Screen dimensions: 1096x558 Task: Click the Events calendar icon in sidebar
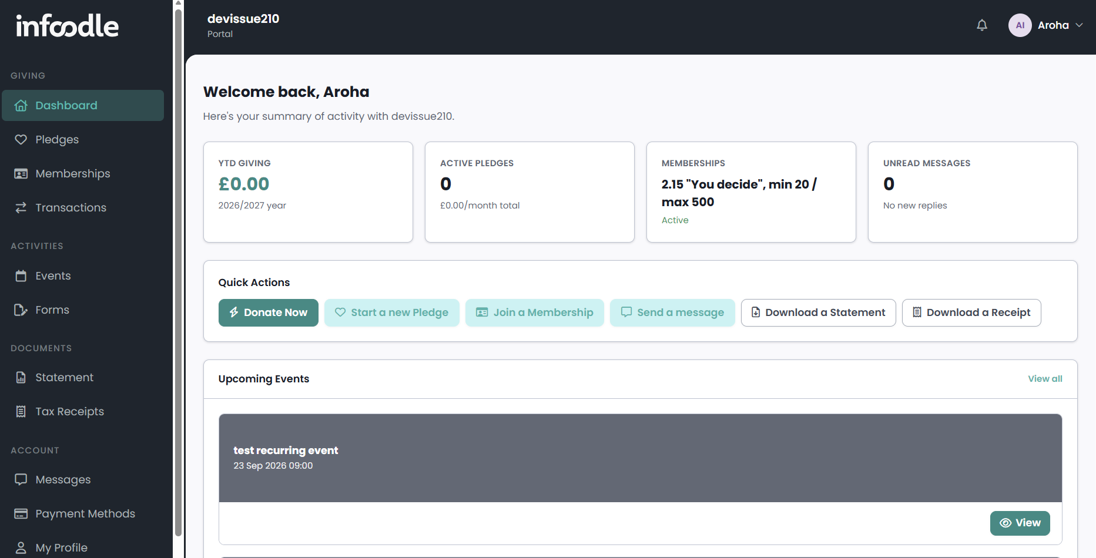pos(21,276)
